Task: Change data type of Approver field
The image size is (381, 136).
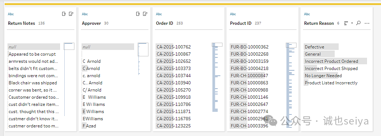Action: [85, 14]
